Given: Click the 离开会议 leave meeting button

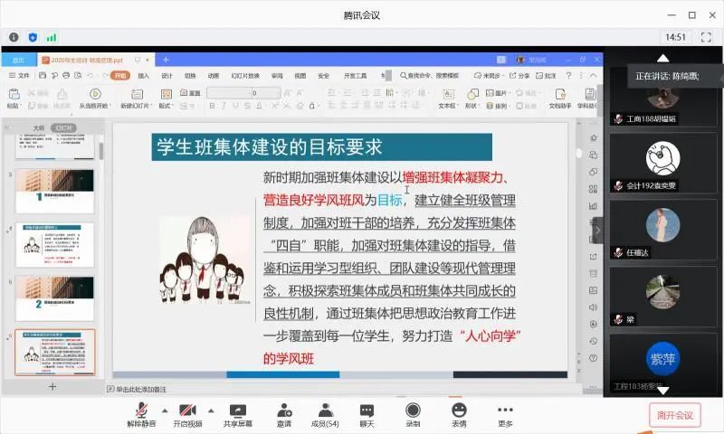Looking at the screenshot, I should tap(674, 415).
